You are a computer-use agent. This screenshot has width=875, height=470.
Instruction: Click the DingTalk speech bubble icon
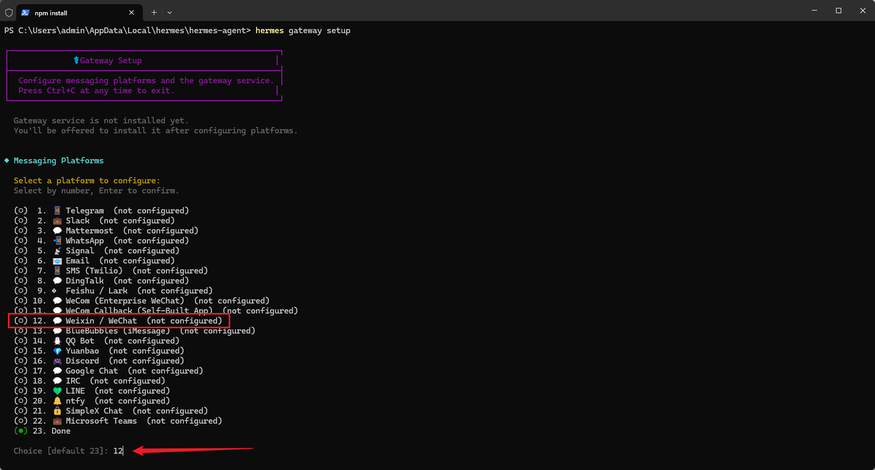pos(57,281)
